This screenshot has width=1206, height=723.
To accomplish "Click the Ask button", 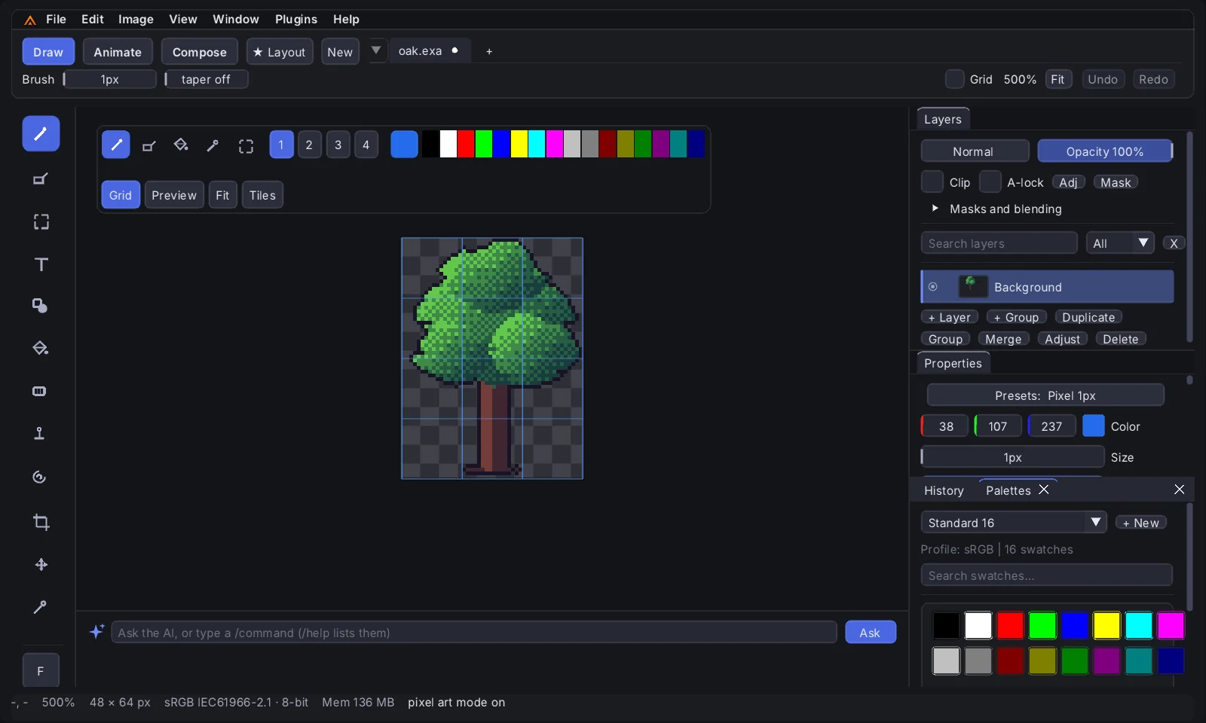I will click(x=871, y=633).
